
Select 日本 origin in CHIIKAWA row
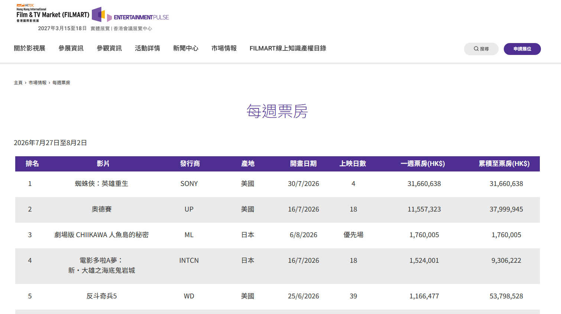[248, 235]
